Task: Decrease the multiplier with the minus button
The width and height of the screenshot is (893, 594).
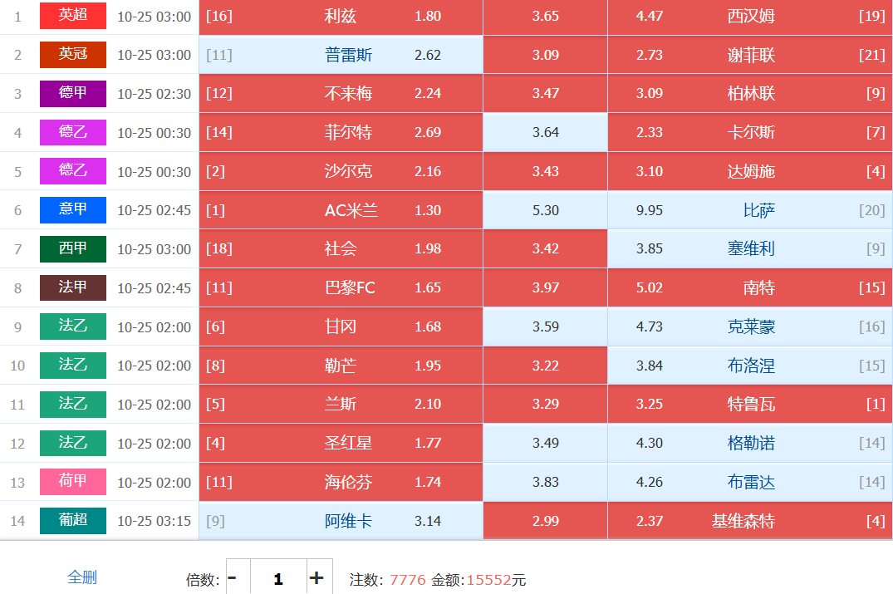Action: (233, 578)
